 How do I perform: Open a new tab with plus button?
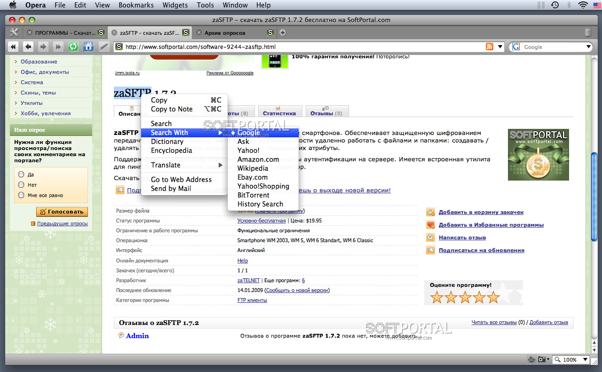[283, 33]
